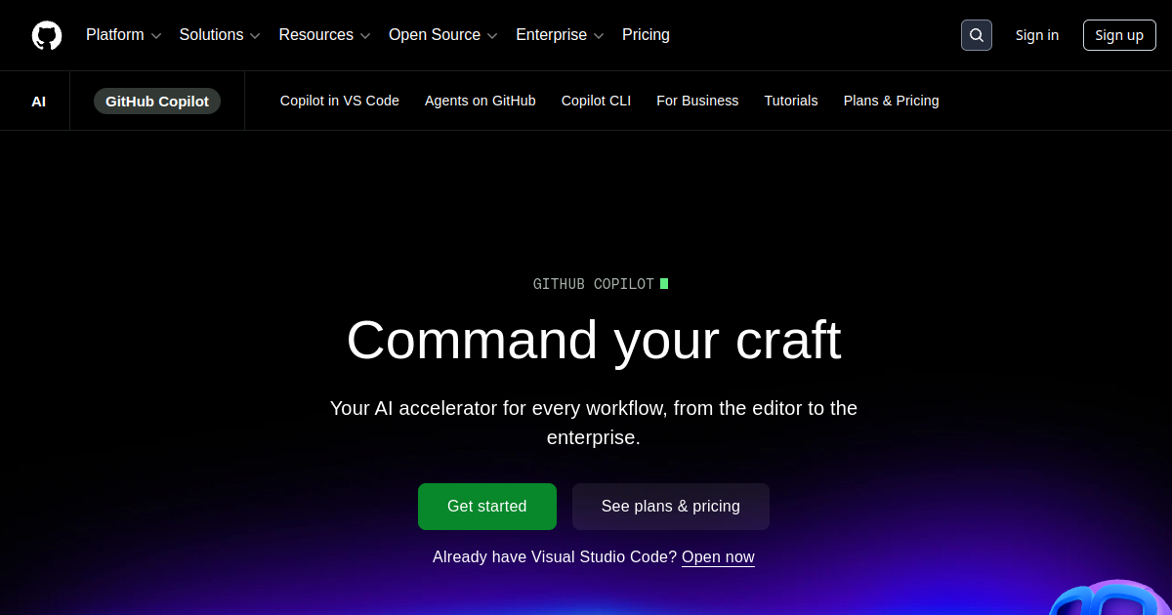Expand the Resources menu

pyautogui.click(x=324, y=35)
